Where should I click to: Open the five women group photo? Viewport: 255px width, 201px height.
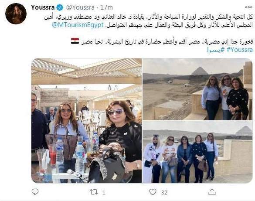click(x=197, y=152)
